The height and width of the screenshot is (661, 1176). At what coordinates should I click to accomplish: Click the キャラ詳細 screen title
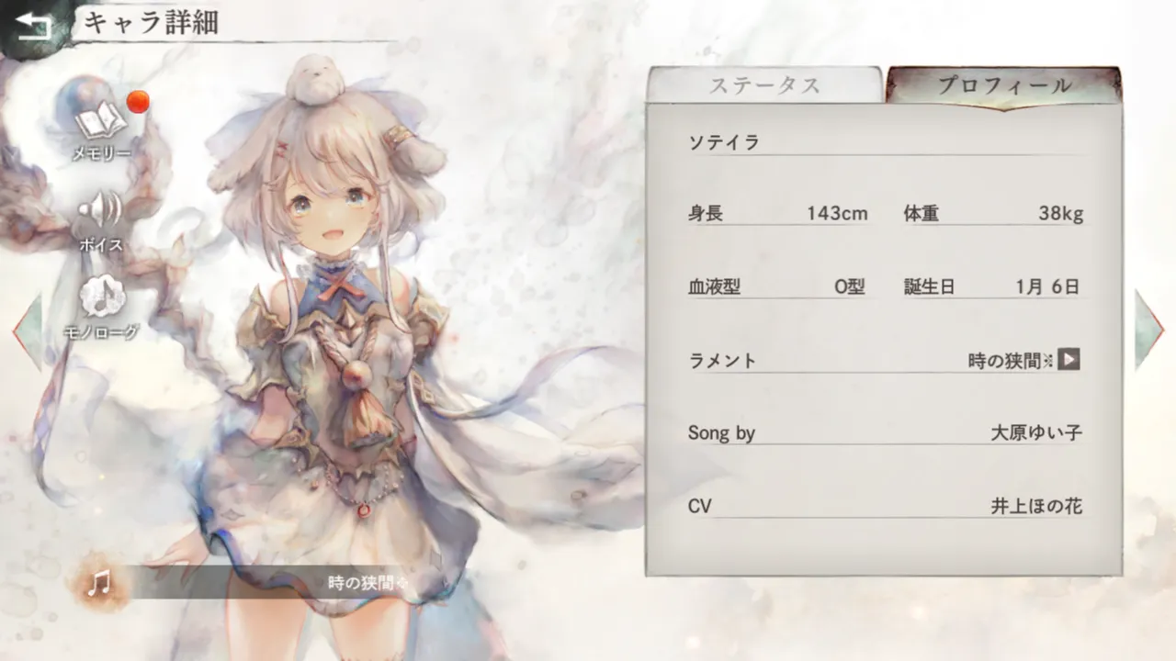(x=151, y=23)
